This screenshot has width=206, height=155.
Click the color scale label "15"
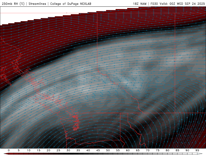pyautogui.click(x=38, y=150)
